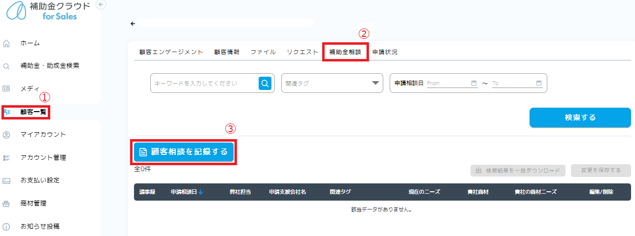Click the お支払い設定 card icon
The width and height of the screenshot is (635, 236).
click(6, 180)
